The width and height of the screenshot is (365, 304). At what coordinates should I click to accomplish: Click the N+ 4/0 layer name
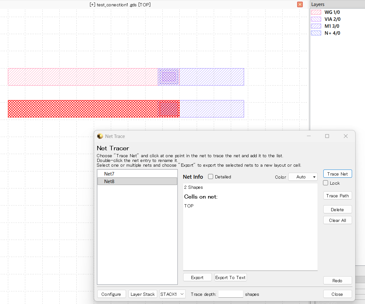(x=332, y=33)
